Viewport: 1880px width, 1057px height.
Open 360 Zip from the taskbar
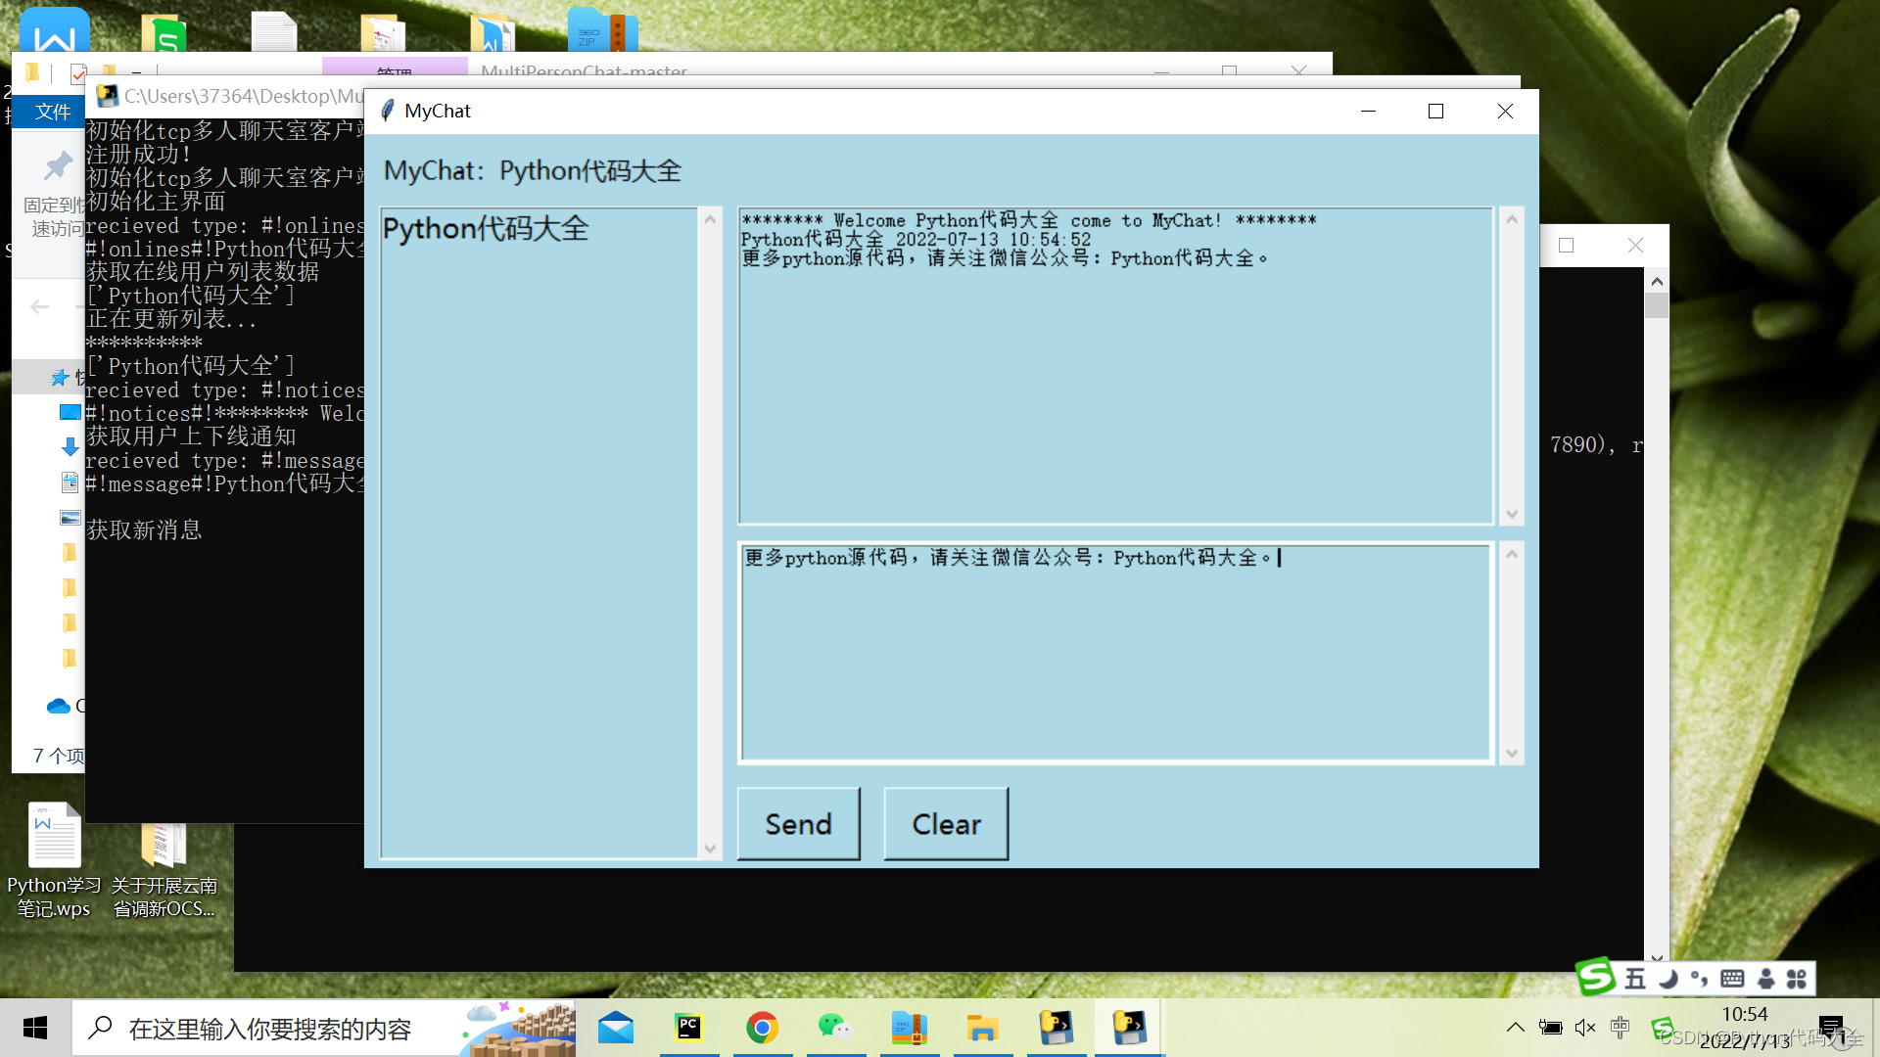pyautogui.click(x=909, y=1028)
